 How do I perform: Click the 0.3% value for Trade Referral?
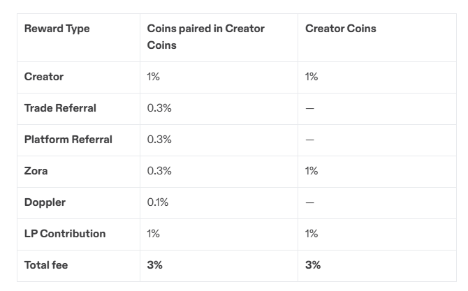tap(159, 108)
